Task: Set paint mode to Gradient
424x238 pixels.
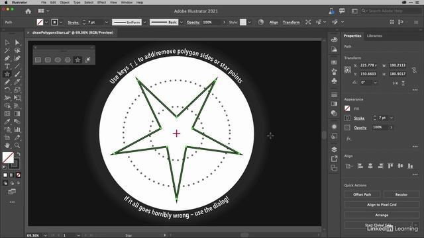Action: (x=12, y=175)
